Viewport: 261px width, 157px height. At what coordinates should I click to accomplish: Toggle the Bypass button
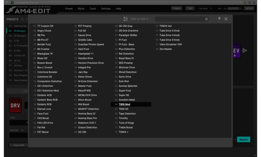pos(243,139)
